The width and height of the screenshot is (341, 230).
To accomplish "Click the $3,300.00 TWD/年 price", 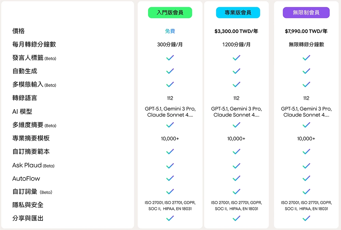I will click(236, 31).
